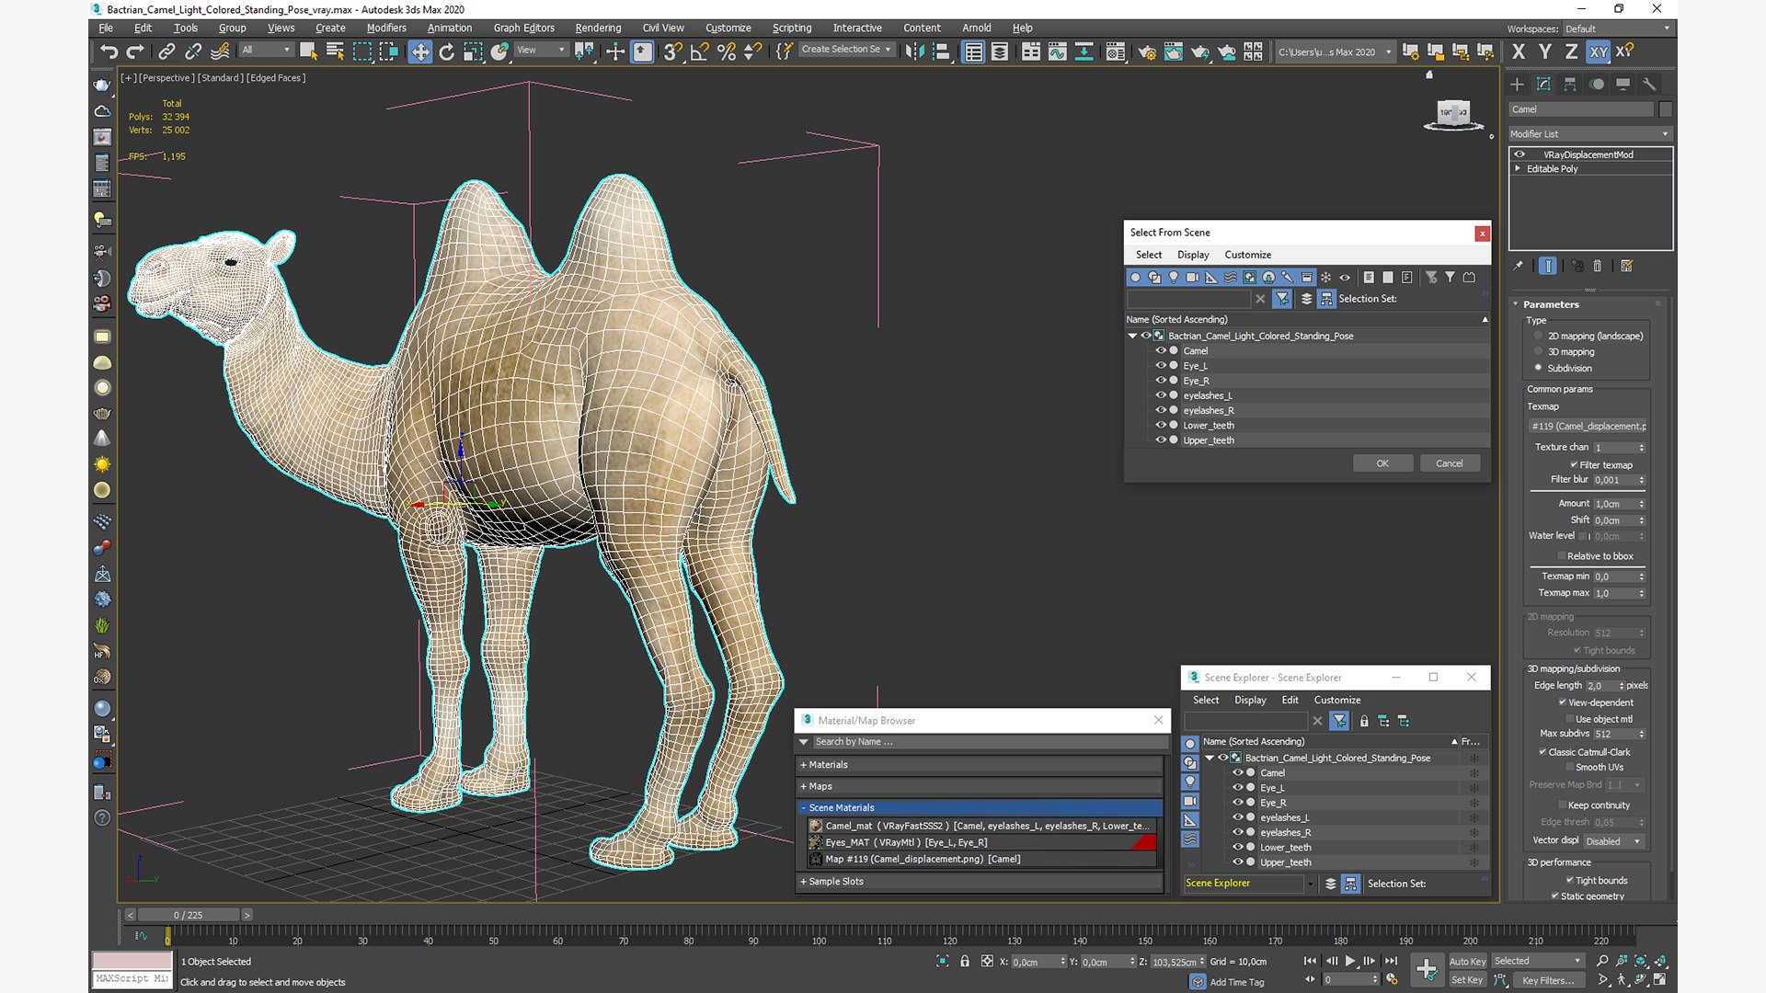Activate the Select and Move tool
The width and height of the screenshot is (1766, 993).
click(x=419, y=51)
